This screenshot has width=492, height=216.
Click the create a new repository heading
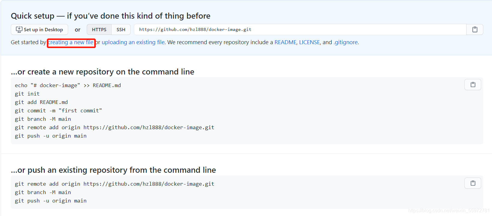(x=103, y=72)
